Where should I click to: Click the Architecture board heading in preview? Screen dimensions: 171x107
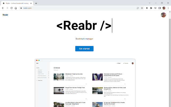(x=57, y=68)
